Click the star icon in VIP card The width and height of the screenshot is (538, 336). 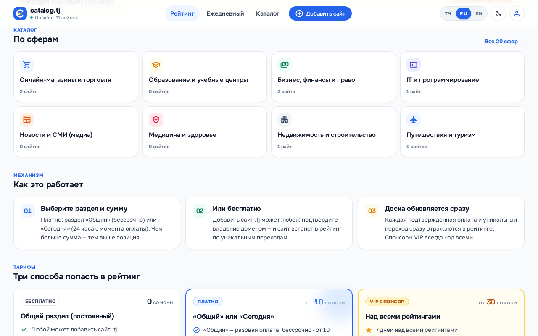(369, 330)
